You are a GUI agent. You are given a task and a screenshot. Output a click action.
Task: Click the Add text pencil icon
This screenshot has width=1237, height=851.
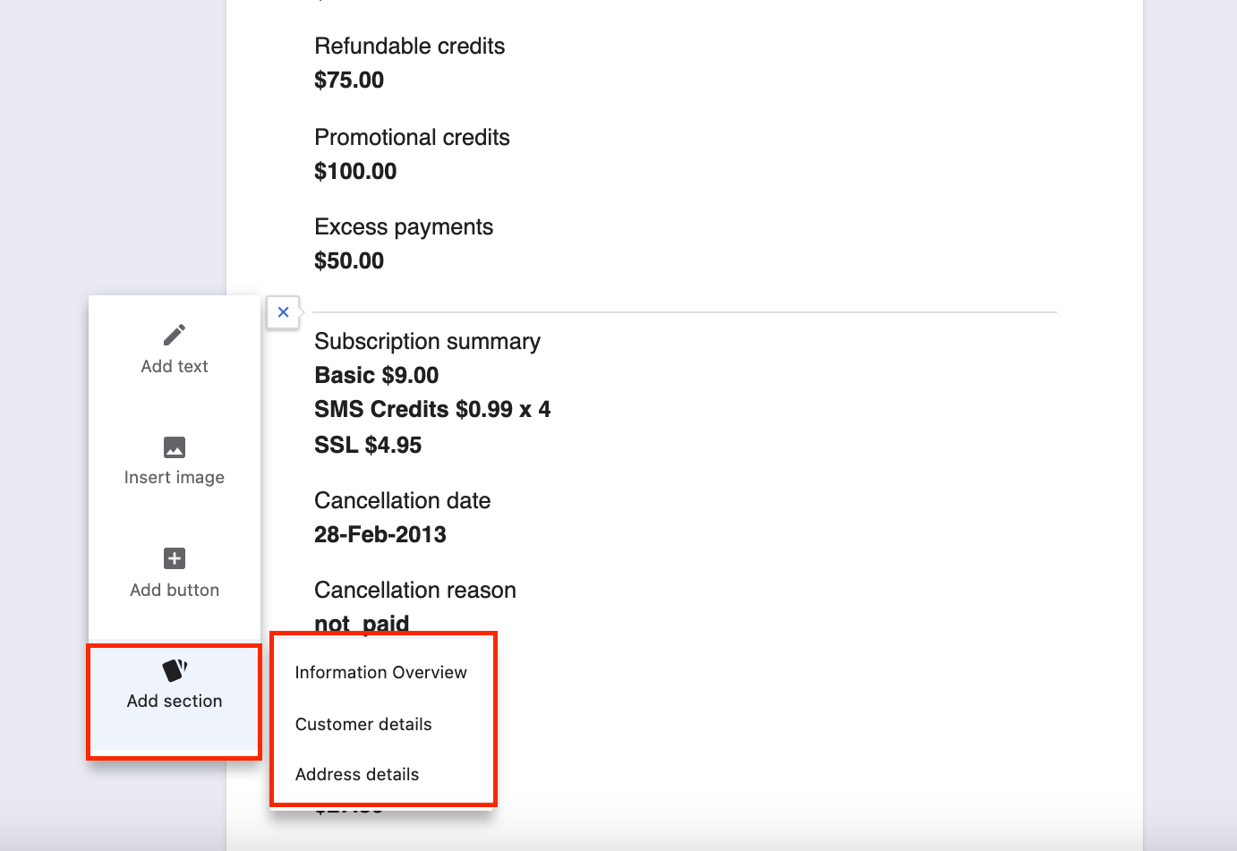[x=175, y=335]
